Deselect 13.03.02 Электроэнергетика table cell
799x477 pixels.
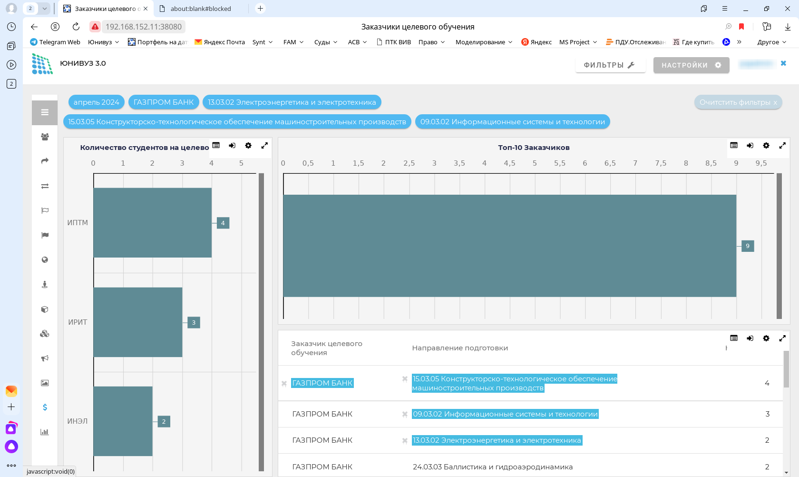point(405,440)
